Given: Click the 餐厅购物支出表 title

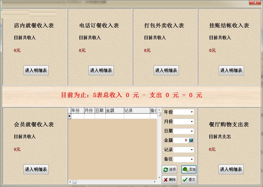Looking at the screenshot, I should [229, 124].
